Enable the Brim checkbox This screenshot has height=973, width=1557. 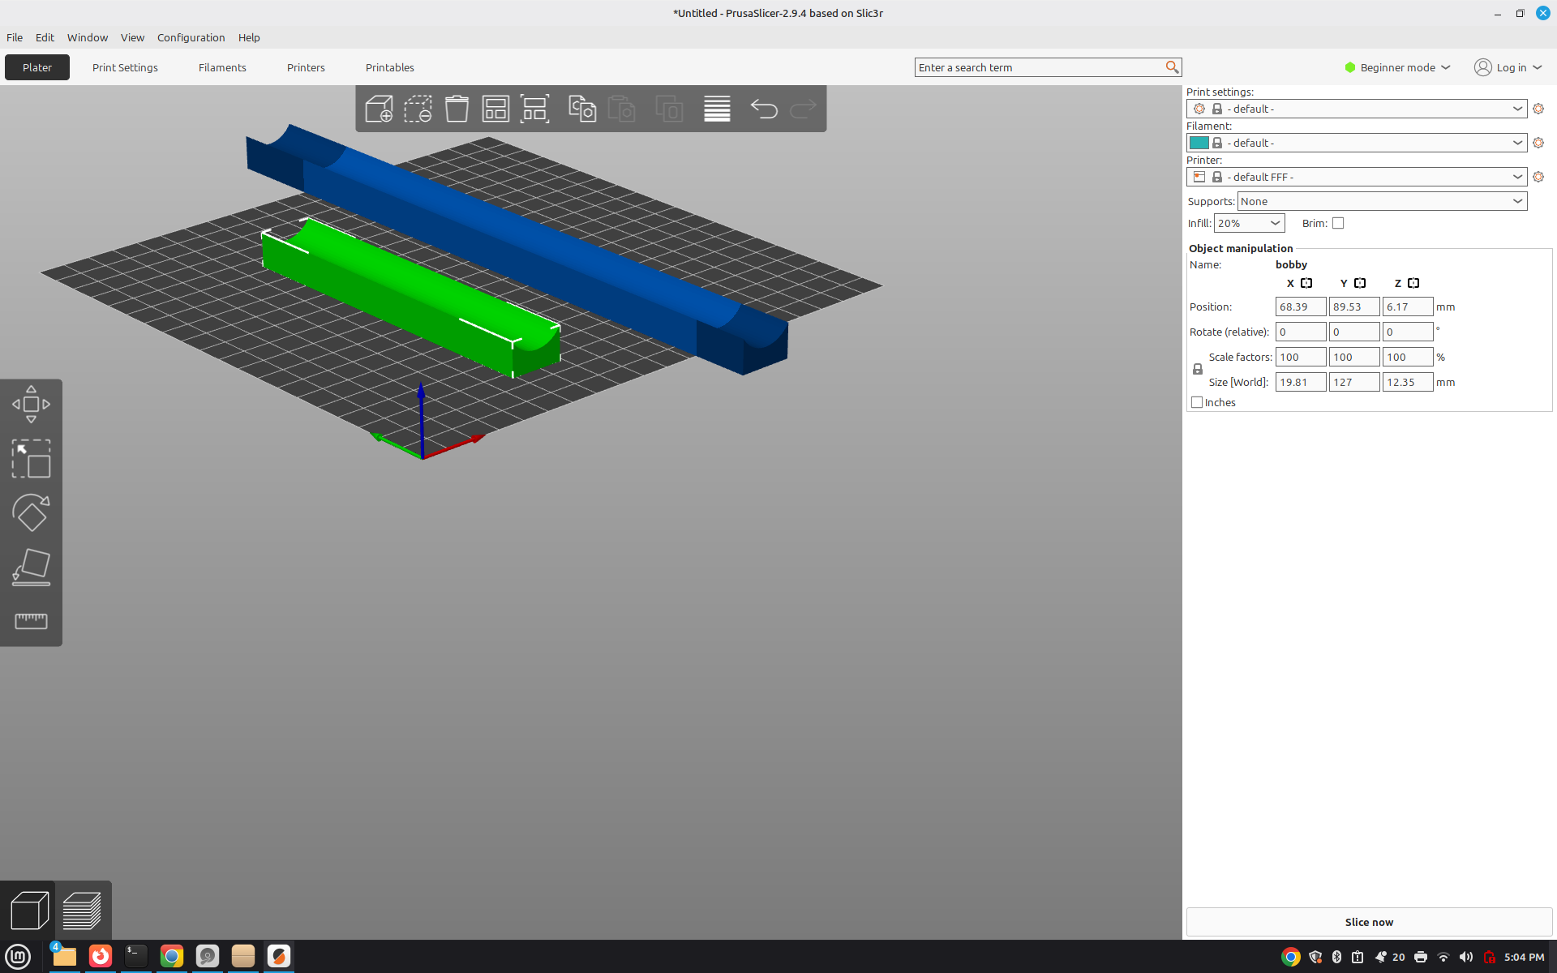tap(1338, 223)
